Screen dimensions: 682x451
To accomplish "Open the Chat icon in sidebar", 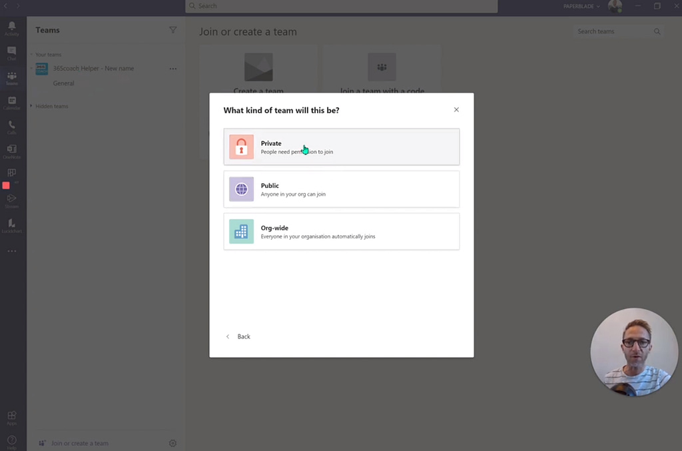I will pos(12,53).
